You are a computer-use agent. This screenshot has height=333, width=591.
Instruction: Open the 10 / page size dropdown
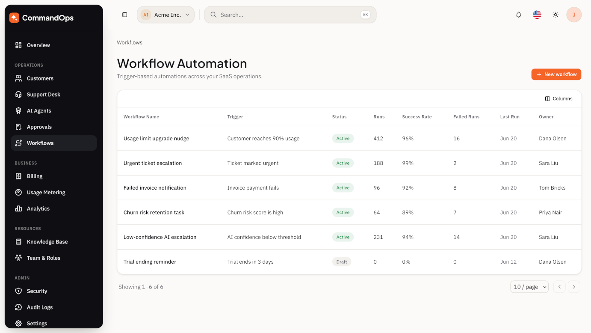(x=529, y=287)
